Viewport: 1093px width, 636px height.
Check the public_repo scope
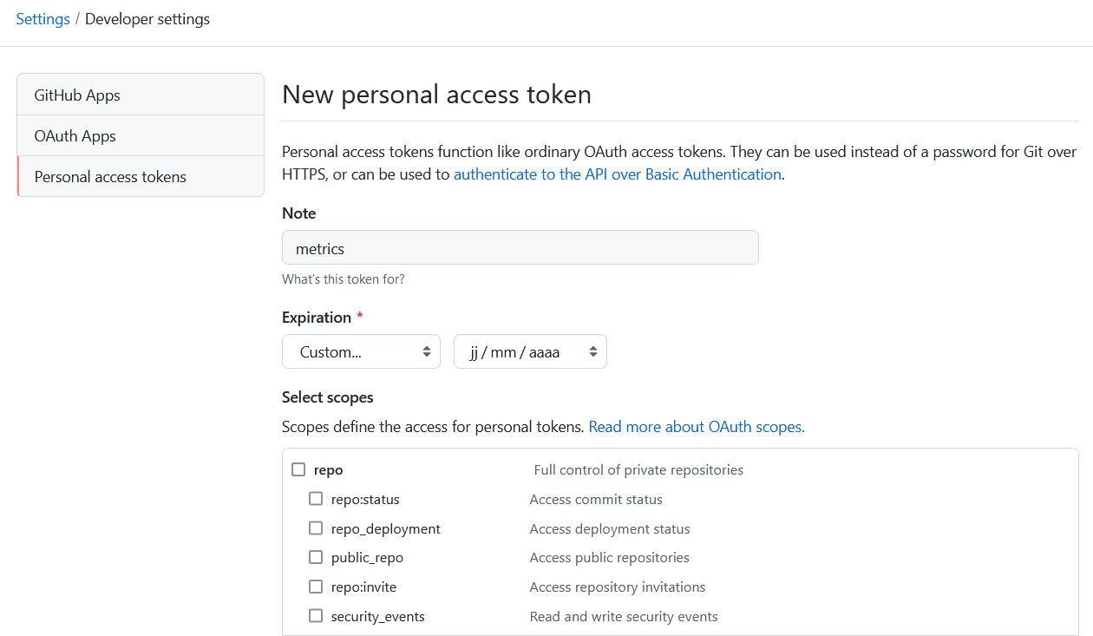pyautogui.click(x=316, y=557)
